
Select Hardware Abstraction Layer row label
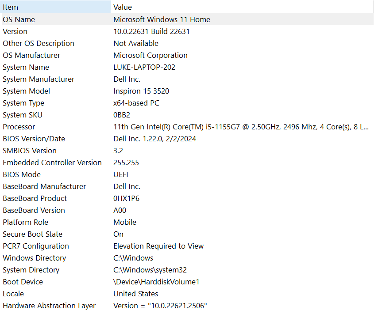[49, 306]
